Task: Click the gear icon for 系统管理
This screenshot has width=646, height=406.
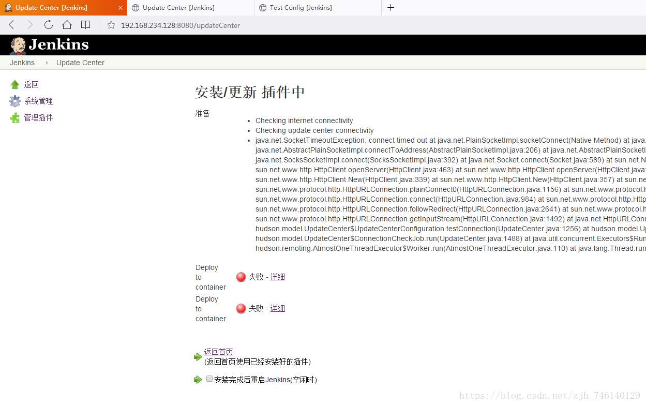Action: click(x=15, y=101)
